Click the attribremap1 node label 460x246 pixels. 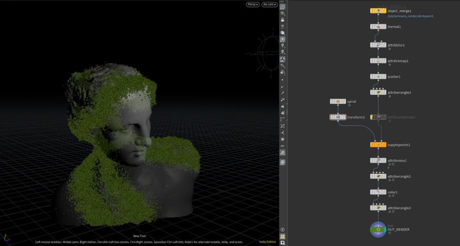pyautogui.click(x=398, y=61)
